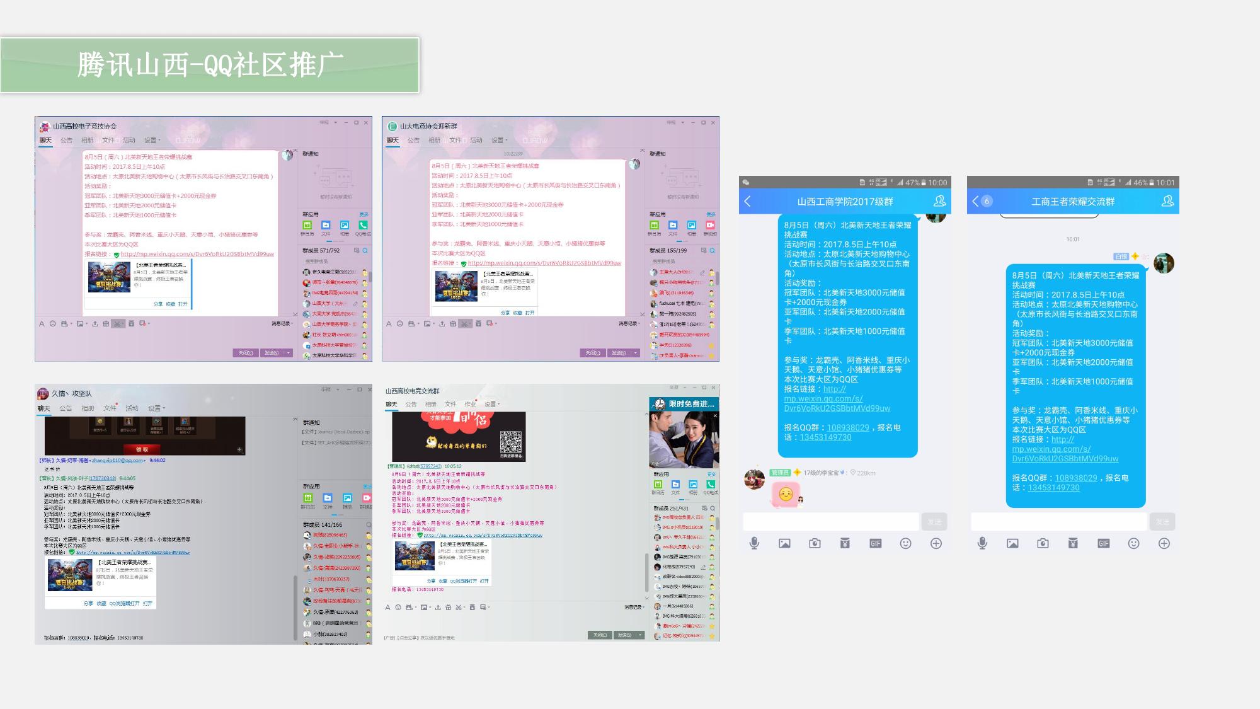Click 关闭 button in 山大电竞协会迎新群 window
Viewport: 1260px width, 709px height.
coord(592,353)
